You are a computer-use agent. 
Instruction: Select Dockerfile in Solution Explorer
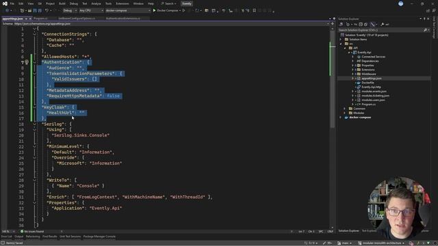click(x=368, y=83)
